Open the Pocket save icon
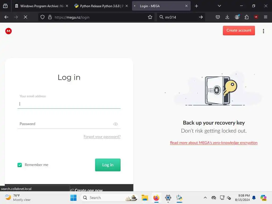 click(218, 17)
